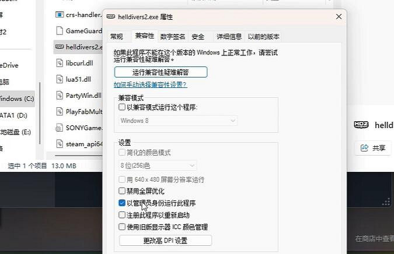
Task: Open the 8位(256)色 color mode dropdown
Action: [x=157, y=165]
